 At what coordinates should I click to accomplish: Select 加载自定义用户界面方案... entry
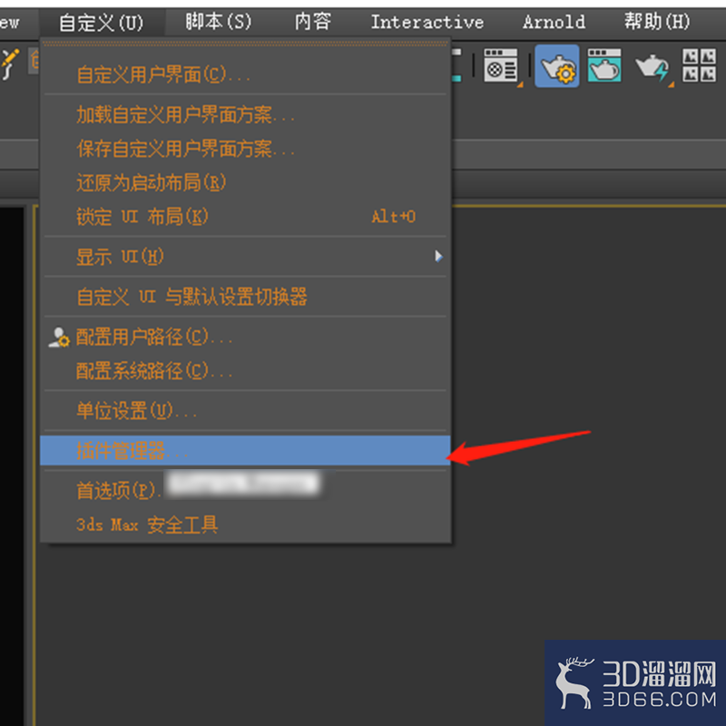pos(245,115)
